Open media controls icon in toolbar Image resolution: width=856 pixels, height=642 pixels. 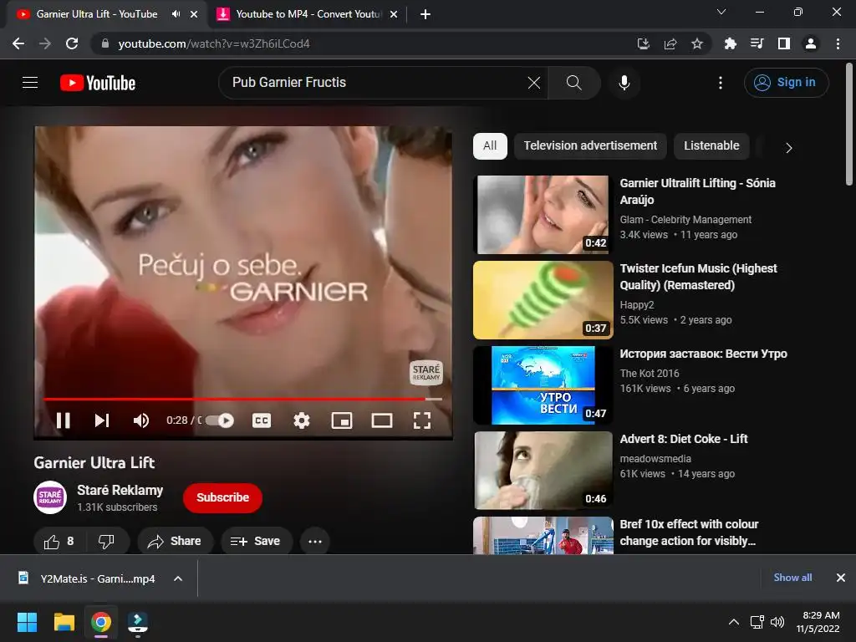(x=757, y=43)
